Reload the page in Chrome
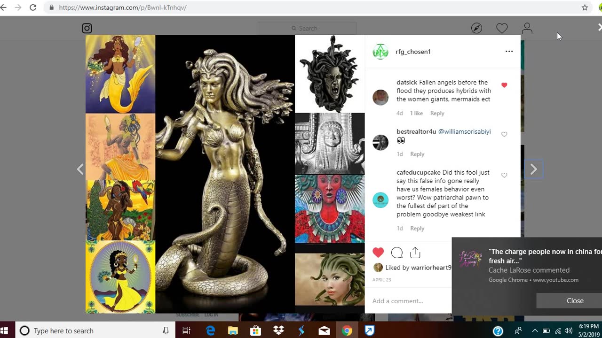Screen dimensions: 602x338 (33, 8)
